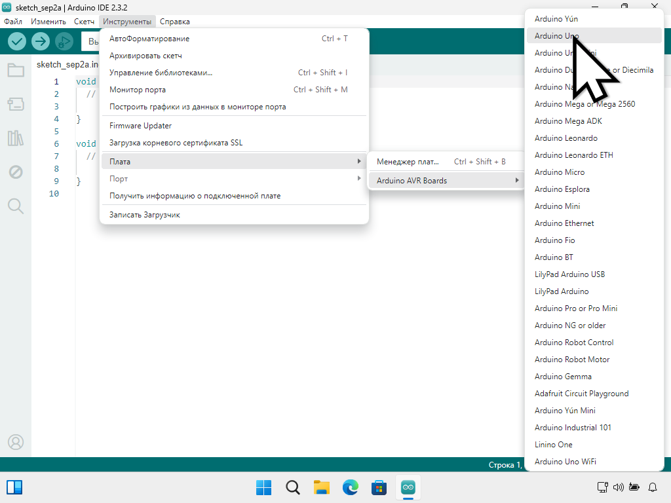Viewport: 671px width, 503px height.
Task: Select Arduino Industrial 101 board
Action: point(594,428)
